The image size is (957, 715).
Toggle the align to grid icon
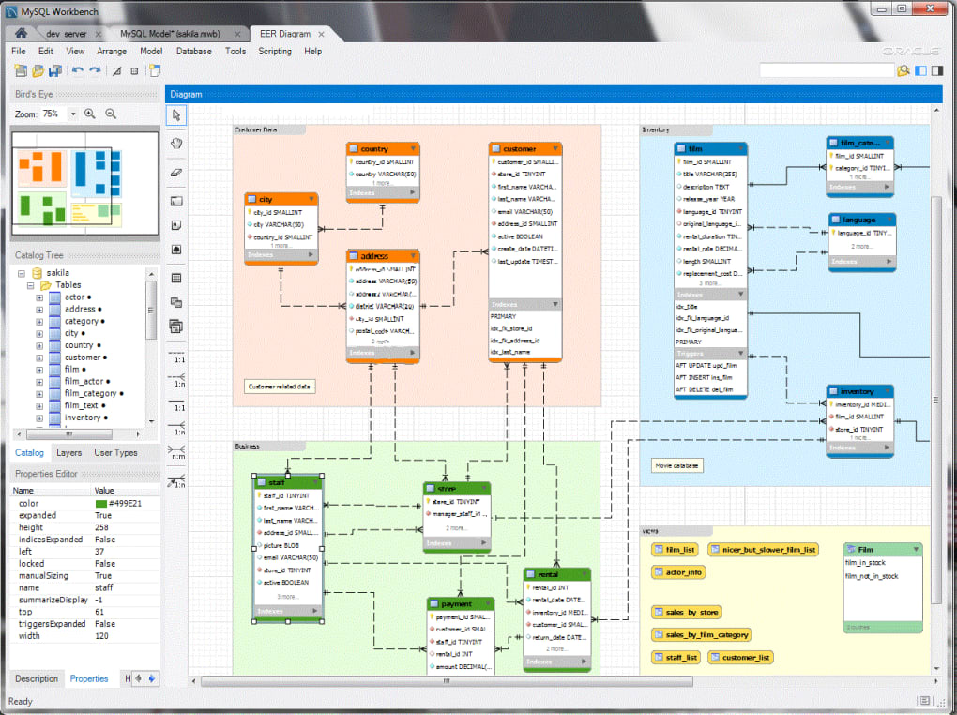[134, 70]
